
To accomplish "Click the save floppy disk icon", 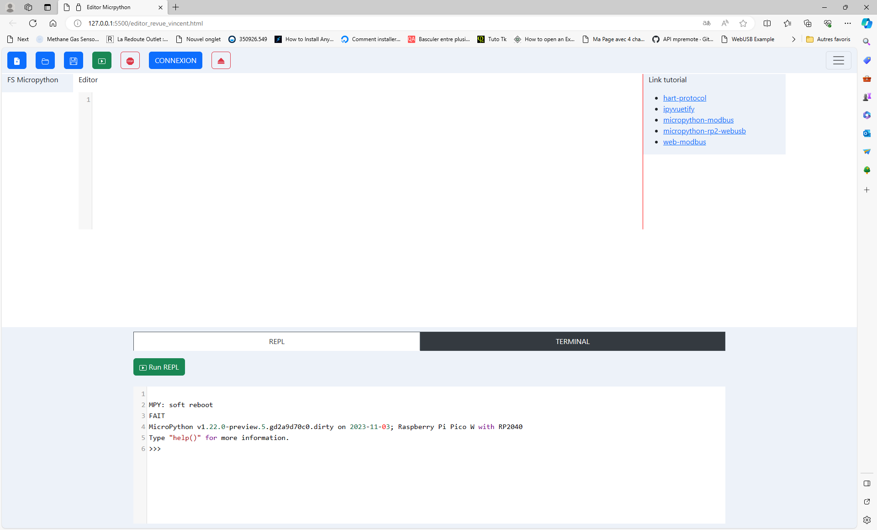I will 74,61.
